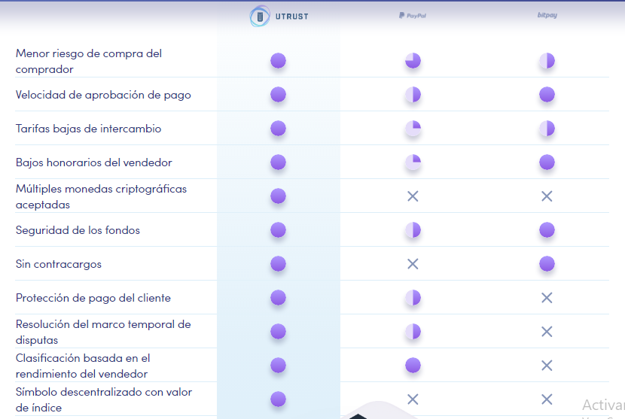Select 'Múltiples monedas criptográficas aceptadas' label

pos(101,196)
